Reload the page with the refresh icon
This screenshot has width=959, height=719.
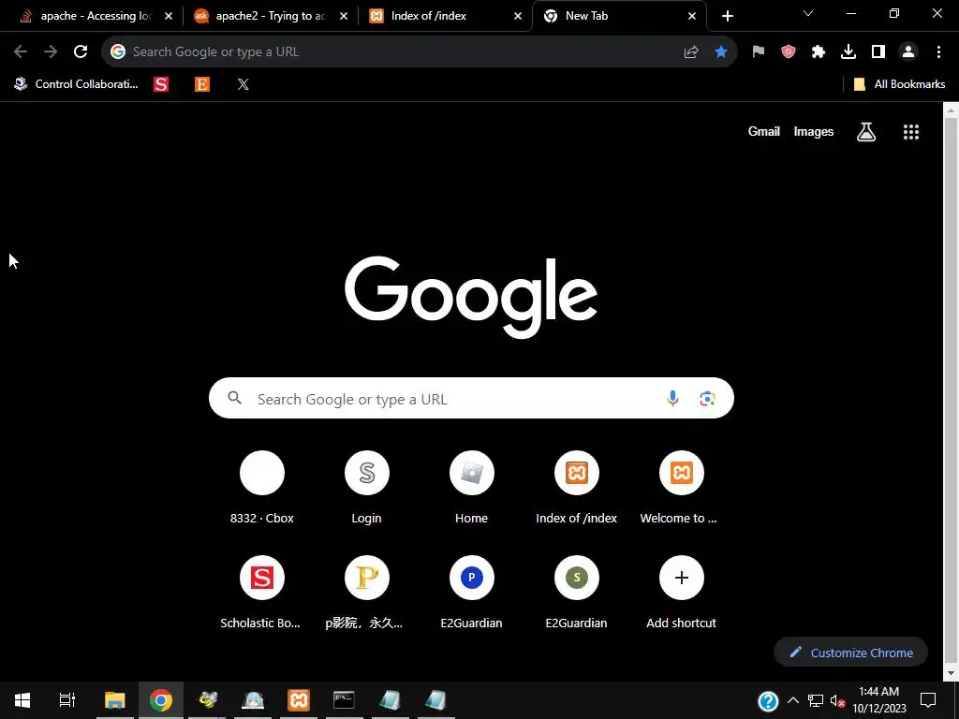pyautogui.click(x=81, y=52)
